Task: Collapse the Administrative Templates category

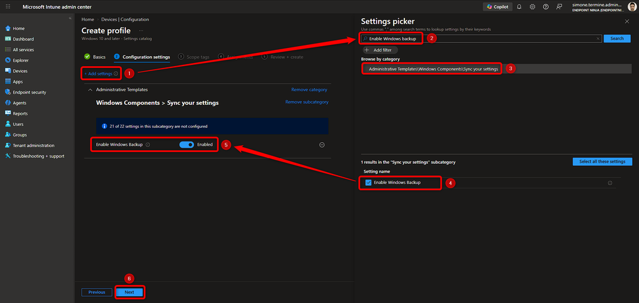Action: 90,90
